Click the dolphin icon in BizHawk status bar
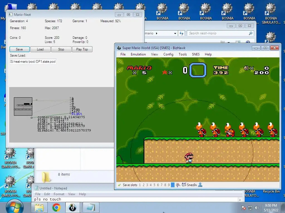This screenshot has height=213, width=285. coord(178,185)
